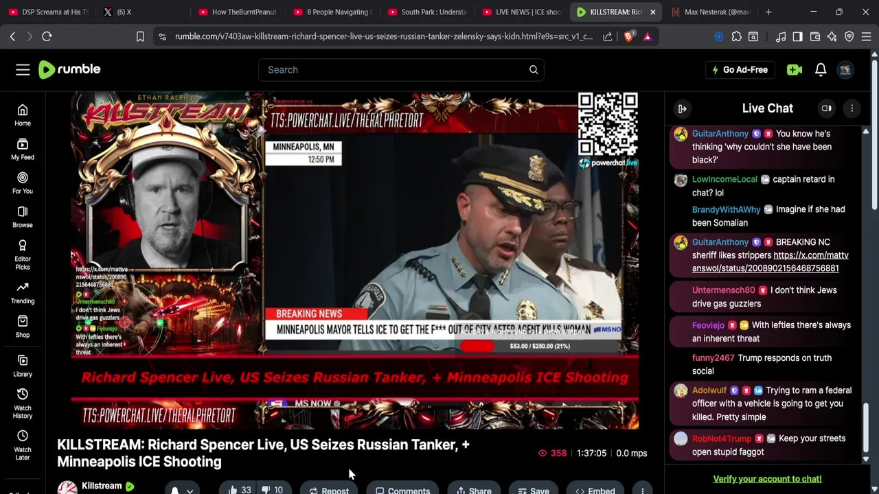Image resolution: width=879 pixels, height=494 pixels.
Task: Click the share icon in address bar
Action: click(608, 36)
